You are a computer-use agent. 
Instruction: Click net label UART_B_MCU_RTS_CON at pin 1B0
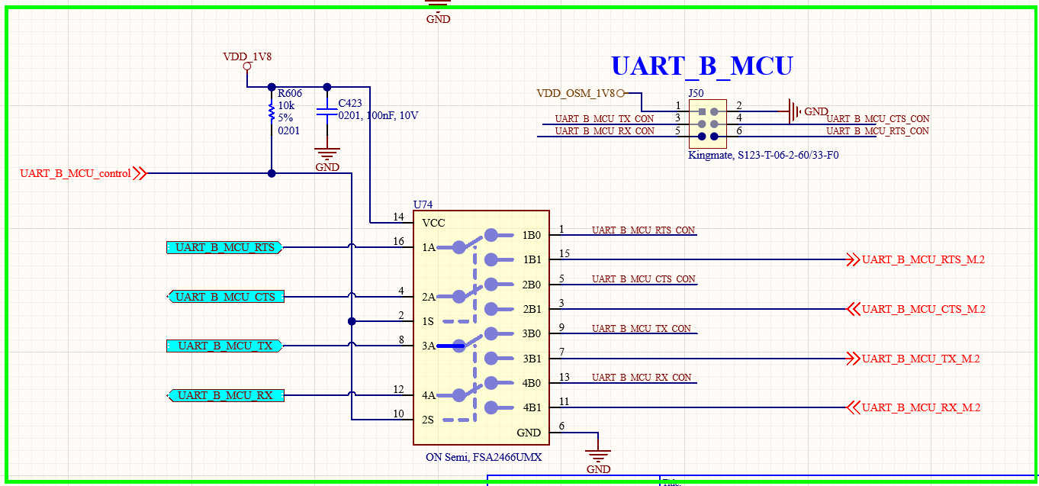[x=644, y=230]
